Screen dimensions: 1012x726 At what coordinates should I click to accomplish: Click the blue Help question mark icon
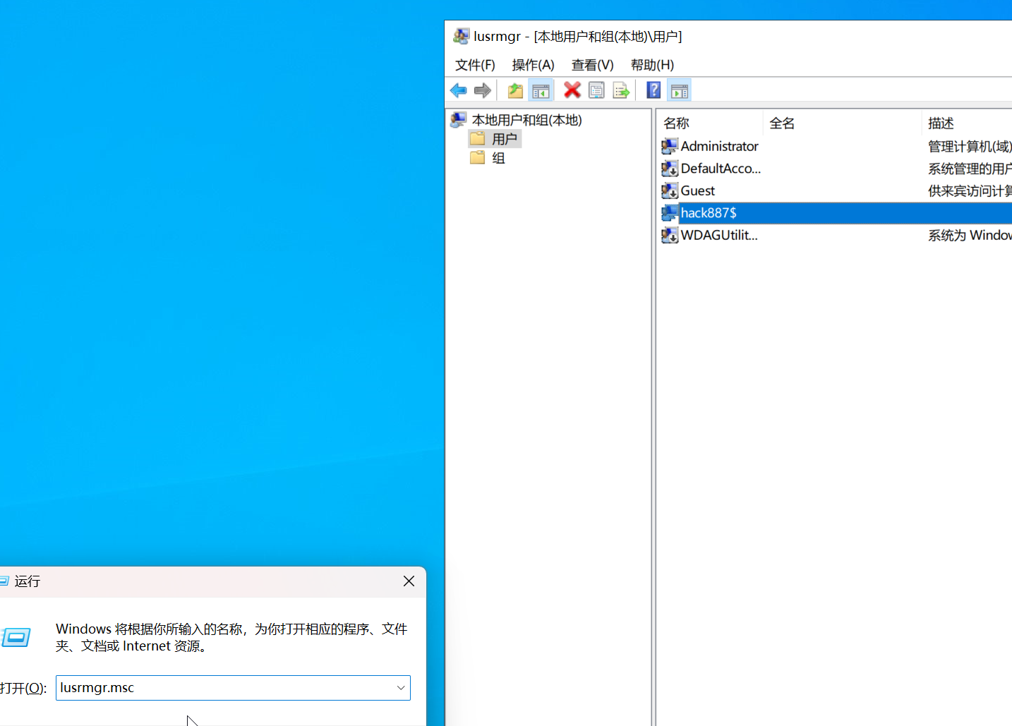[653, 90]
